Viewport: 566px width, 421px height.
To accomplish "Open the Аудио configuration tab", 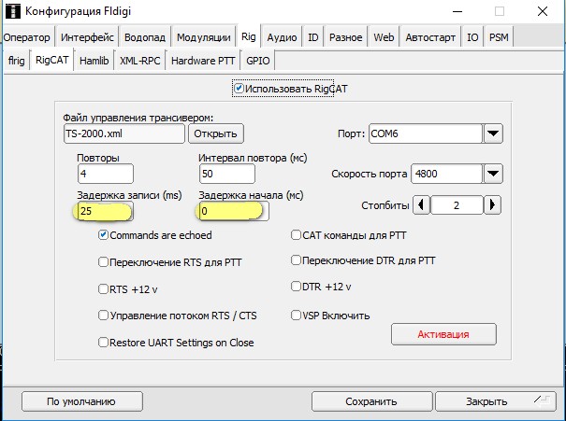I will point(282,37).
